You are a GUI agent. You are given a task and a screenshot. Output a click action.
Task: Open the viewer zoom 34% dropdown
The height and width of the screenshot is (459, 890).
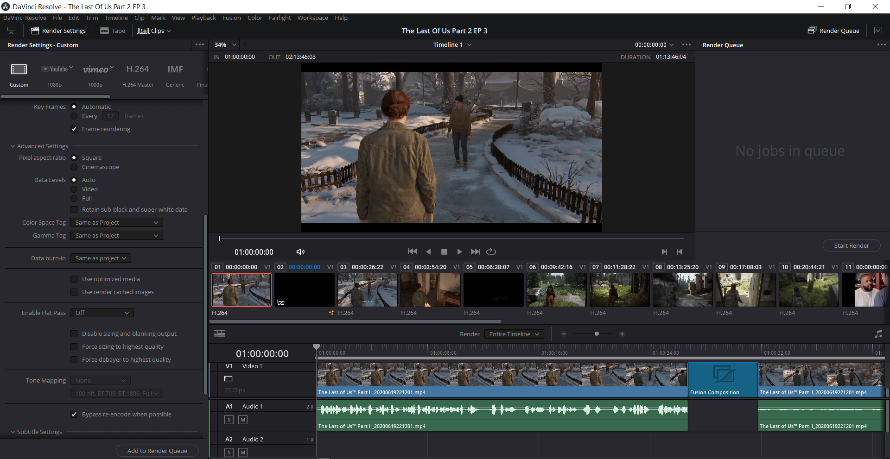click(x=225, y=45)
